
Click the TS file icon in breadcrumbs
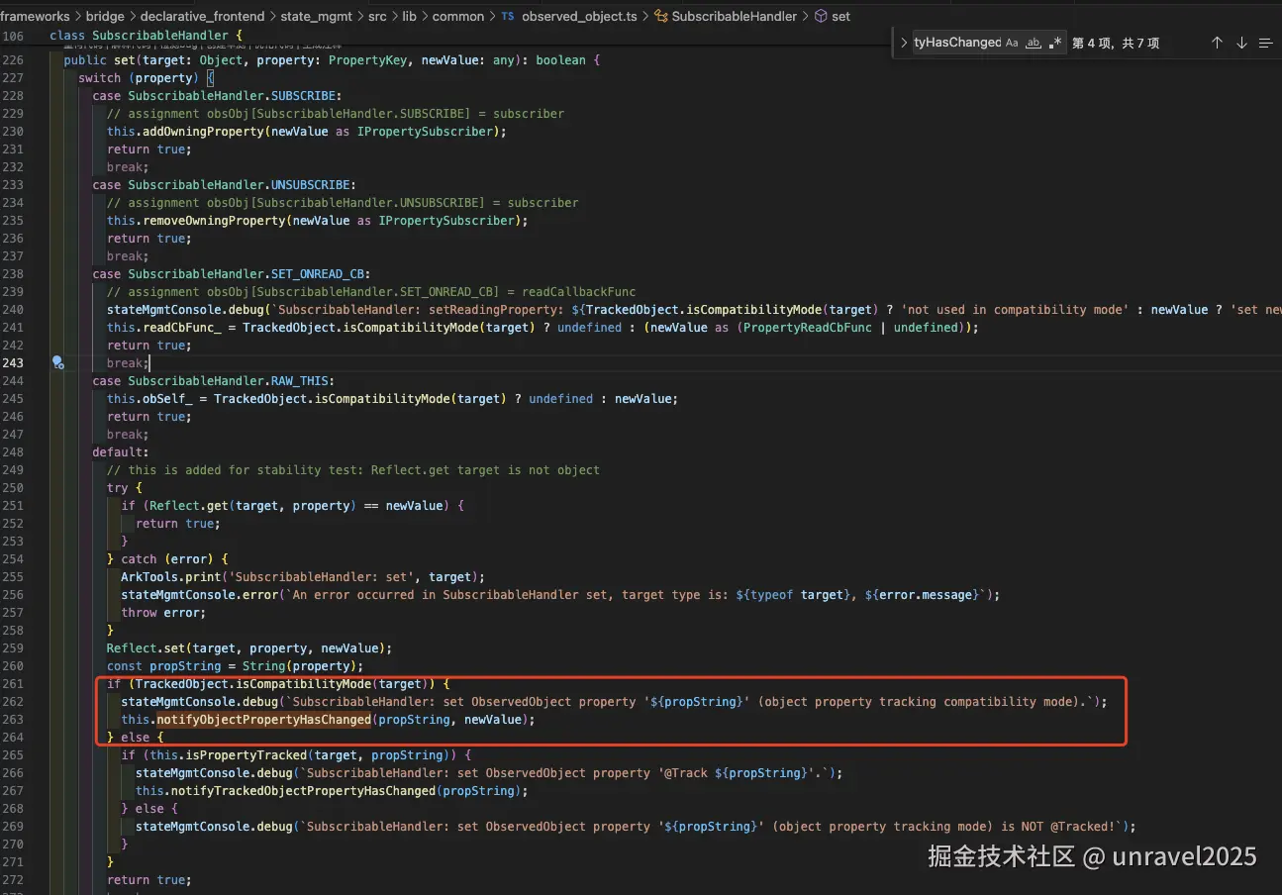tap(508, 16)
